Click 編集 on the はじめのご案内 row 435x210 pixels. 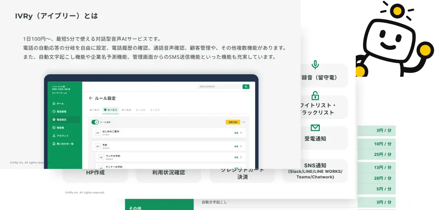(x=237, y=133)
